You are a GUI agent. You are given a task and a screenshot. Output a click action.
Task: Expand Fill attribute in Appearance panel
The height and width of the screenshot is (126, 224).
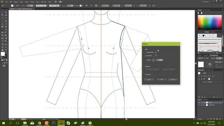point(202,79)
